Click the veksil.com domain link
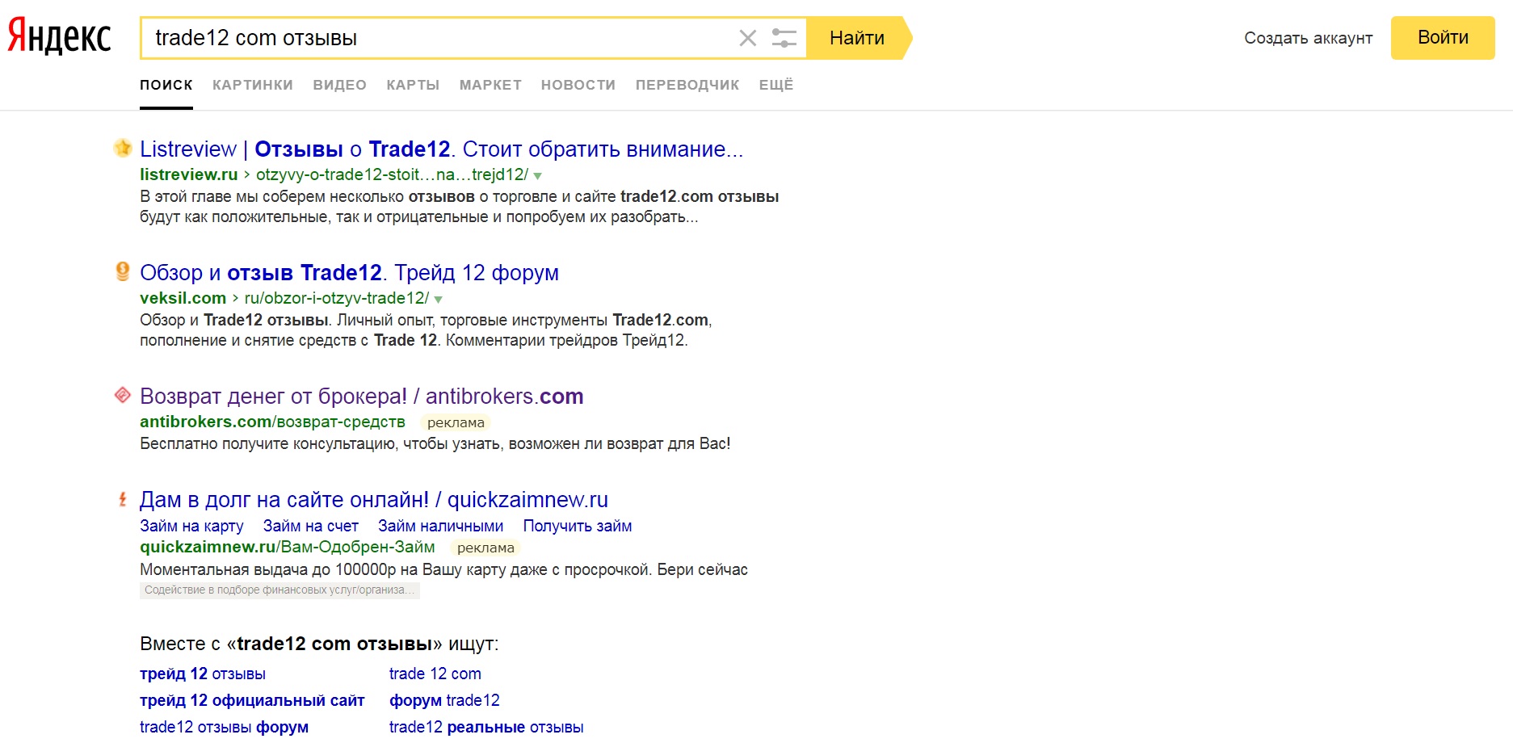The width and height of the screenshot is (1513, 743). click(x=183, y=298)
